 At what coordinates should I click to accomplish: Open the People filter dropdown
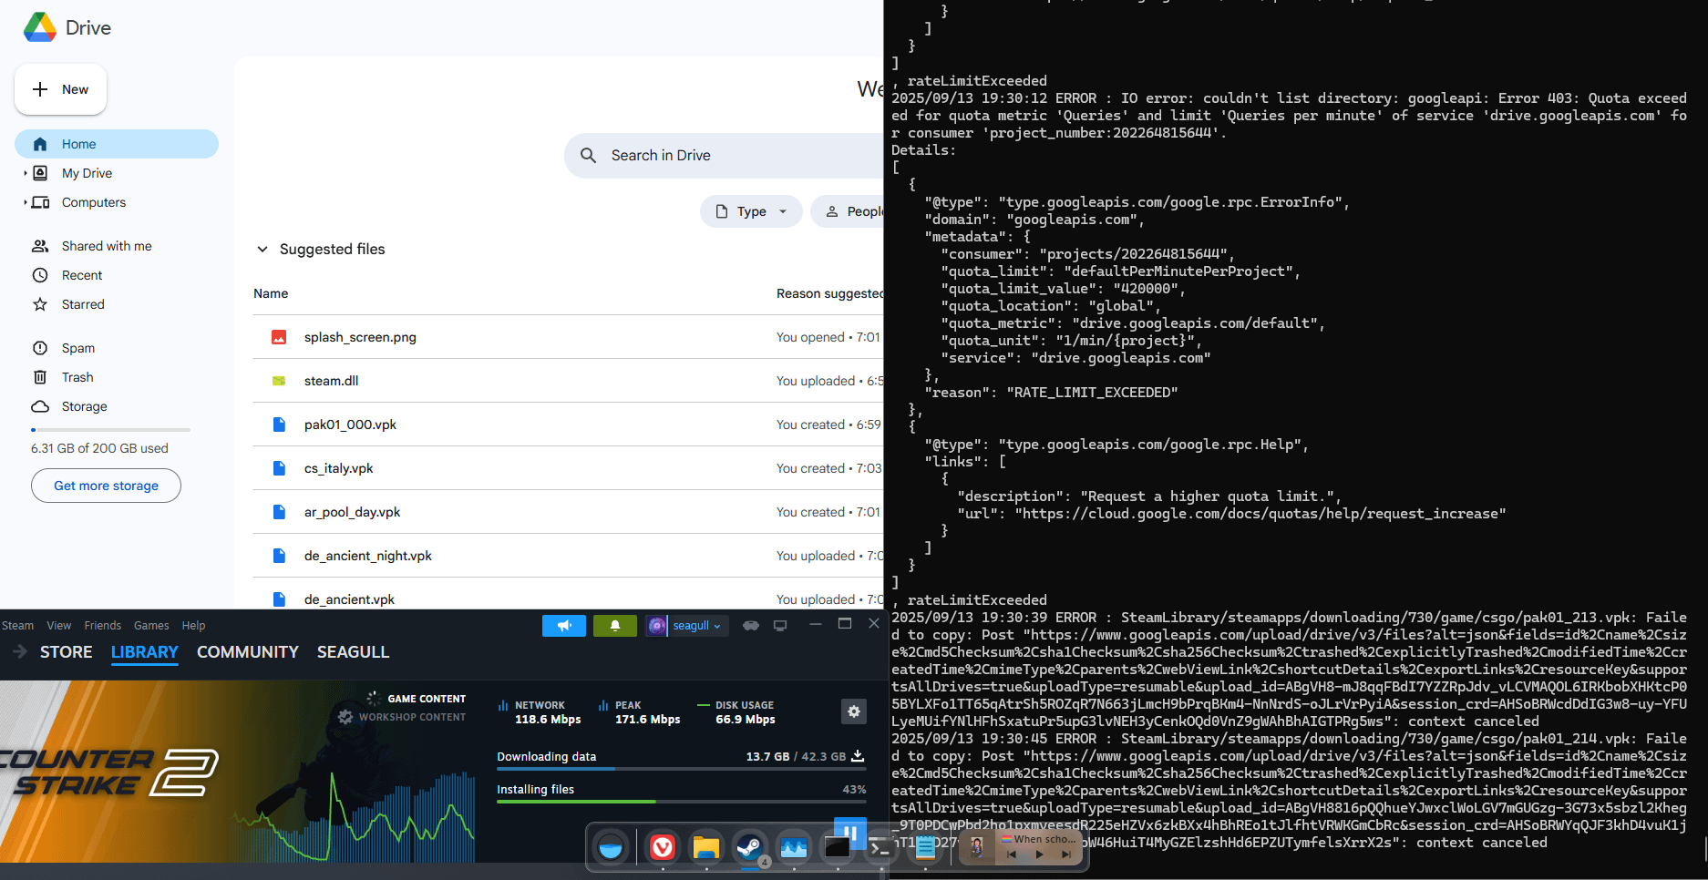pos(849,211)
